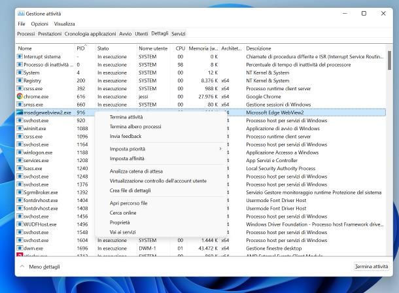
Task: Open the Opzioni menu
Action: click(39, 24)
